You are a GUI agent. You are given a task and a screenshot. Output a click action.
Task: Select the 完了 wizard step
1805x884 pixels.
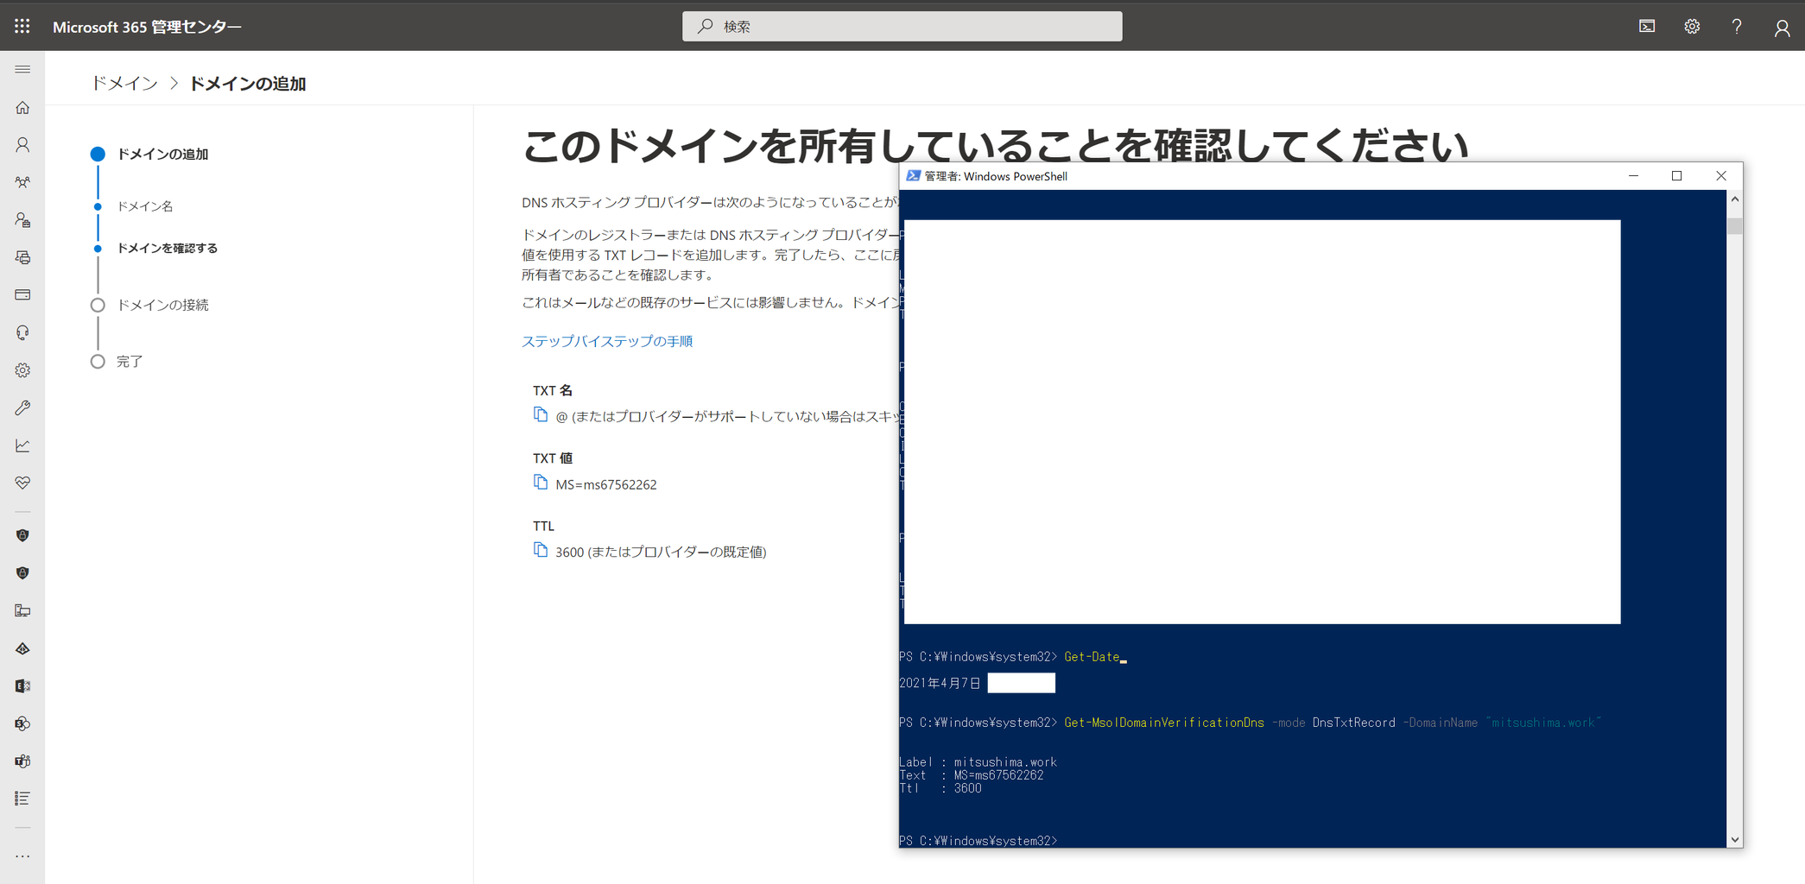130,361
